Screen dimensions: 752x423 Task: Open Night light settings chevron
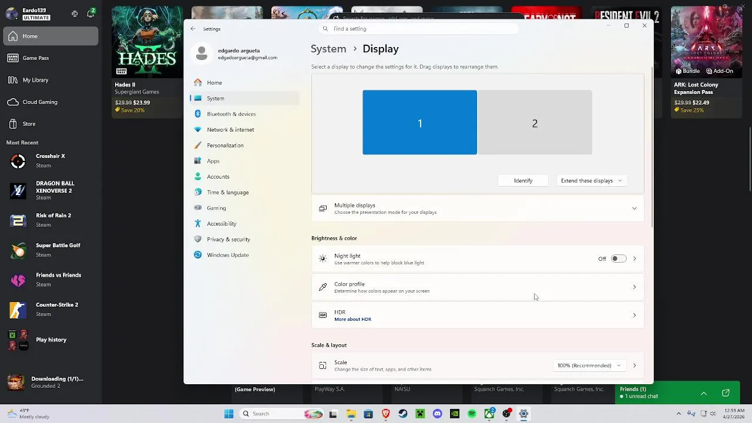pyautogui.click(x=634, y=258)
